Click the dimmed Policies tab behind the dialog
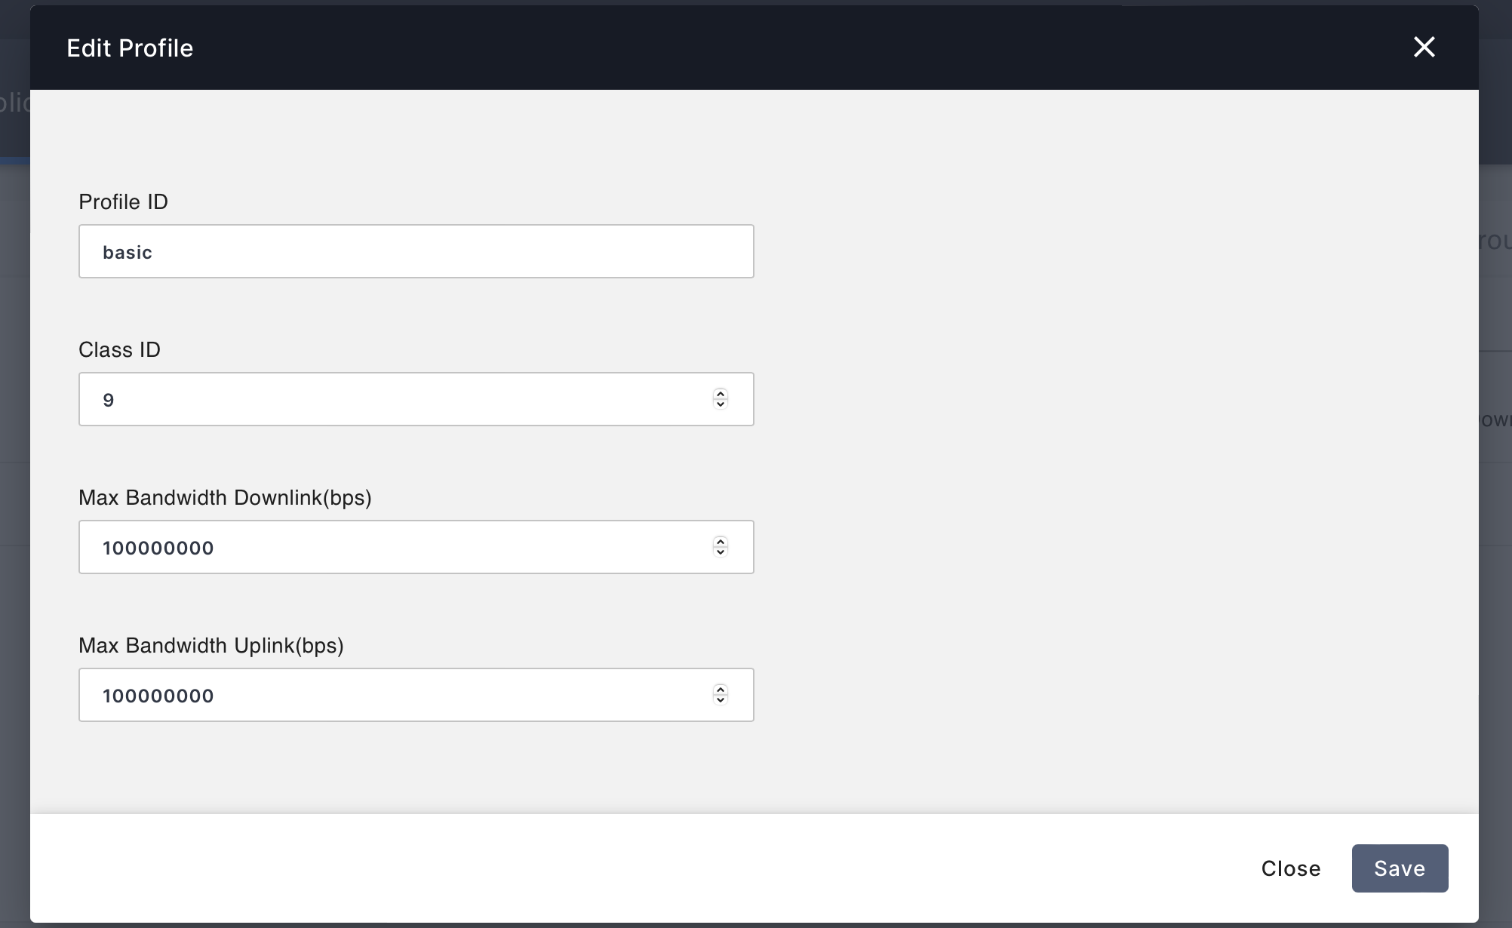 click(x=11, y=103)
